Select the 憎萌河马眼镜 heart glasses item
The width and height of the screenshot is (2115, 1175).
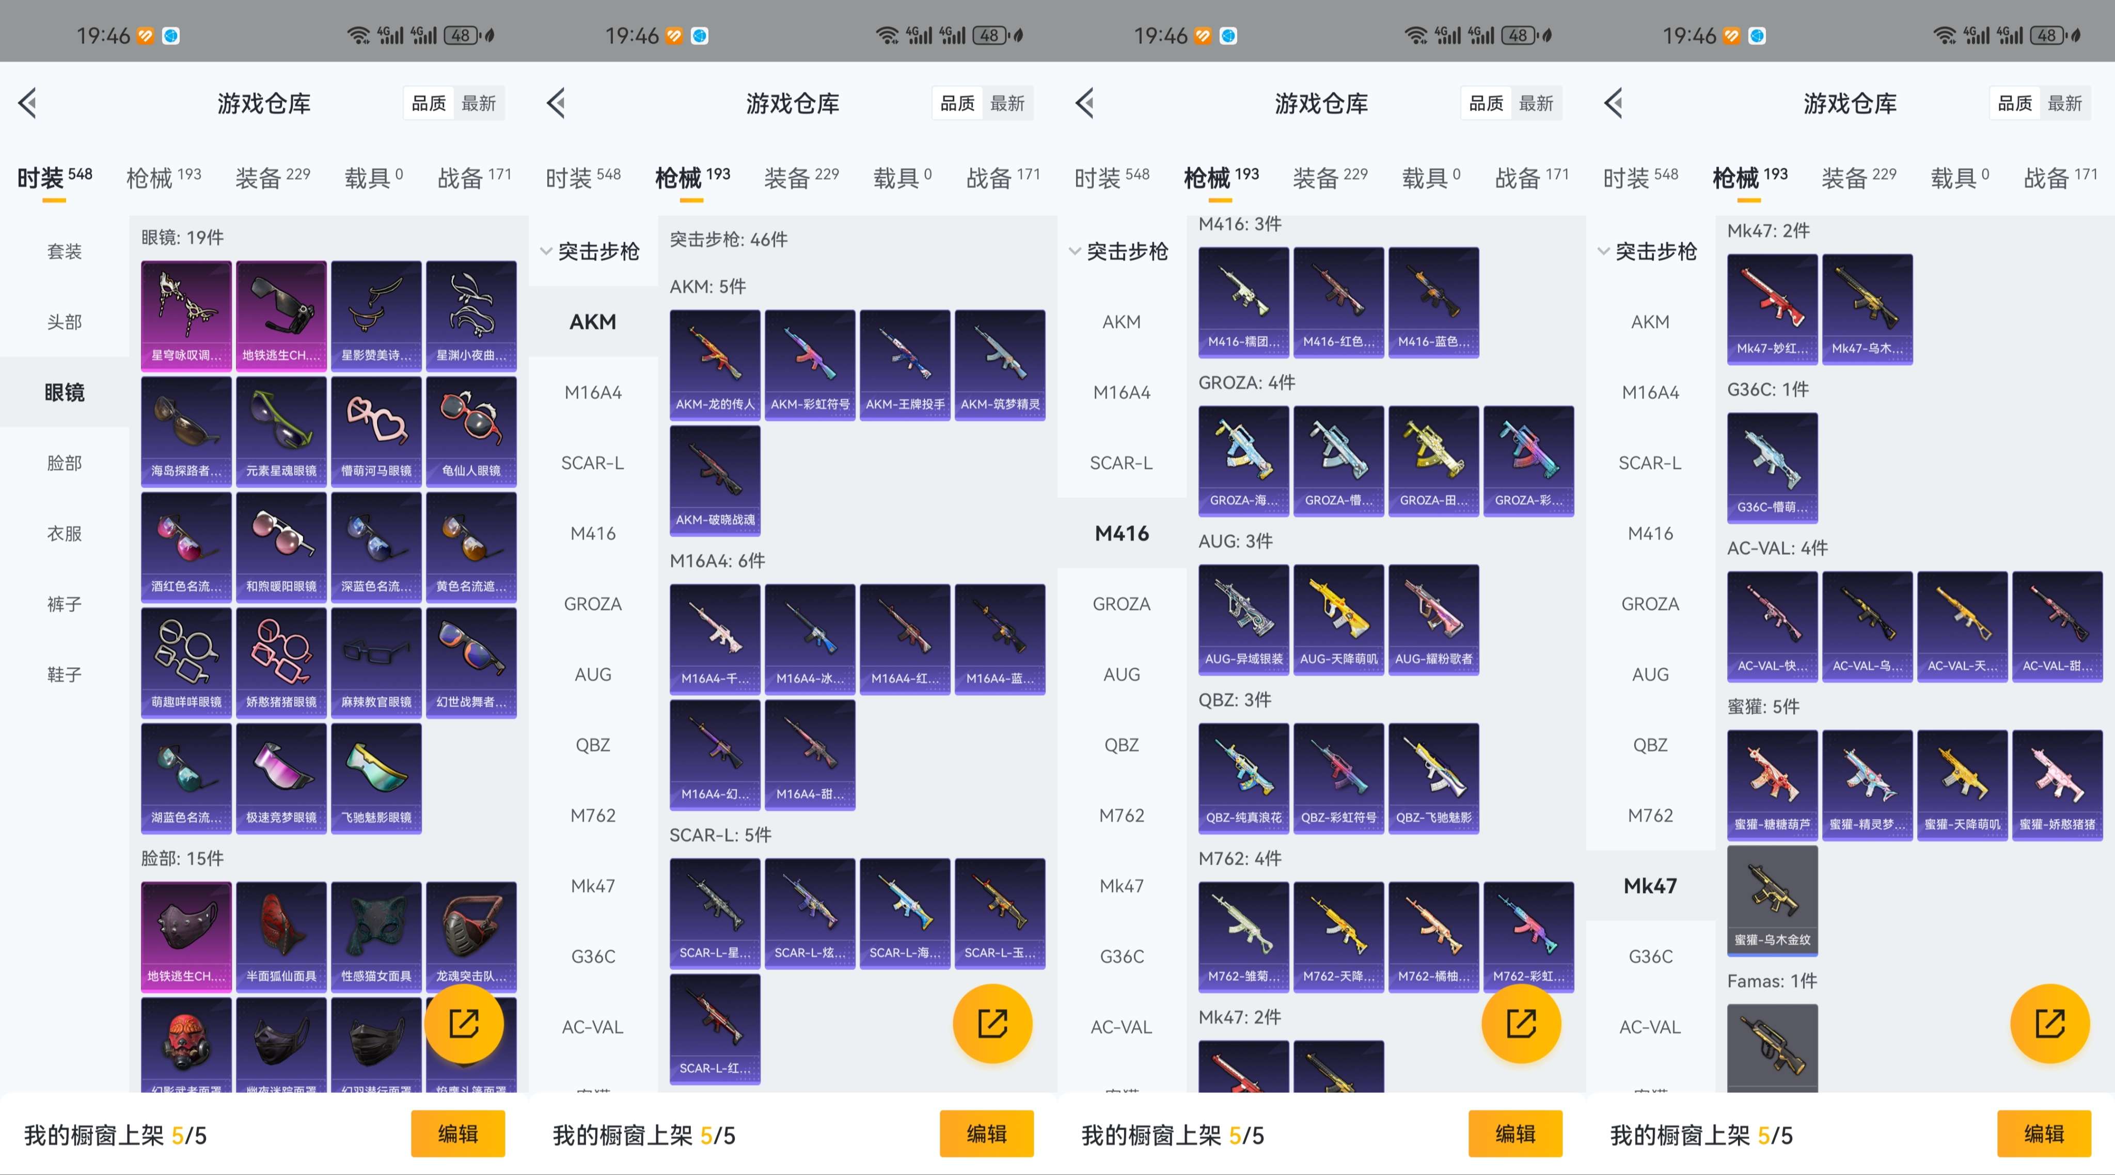coord(376,432)
